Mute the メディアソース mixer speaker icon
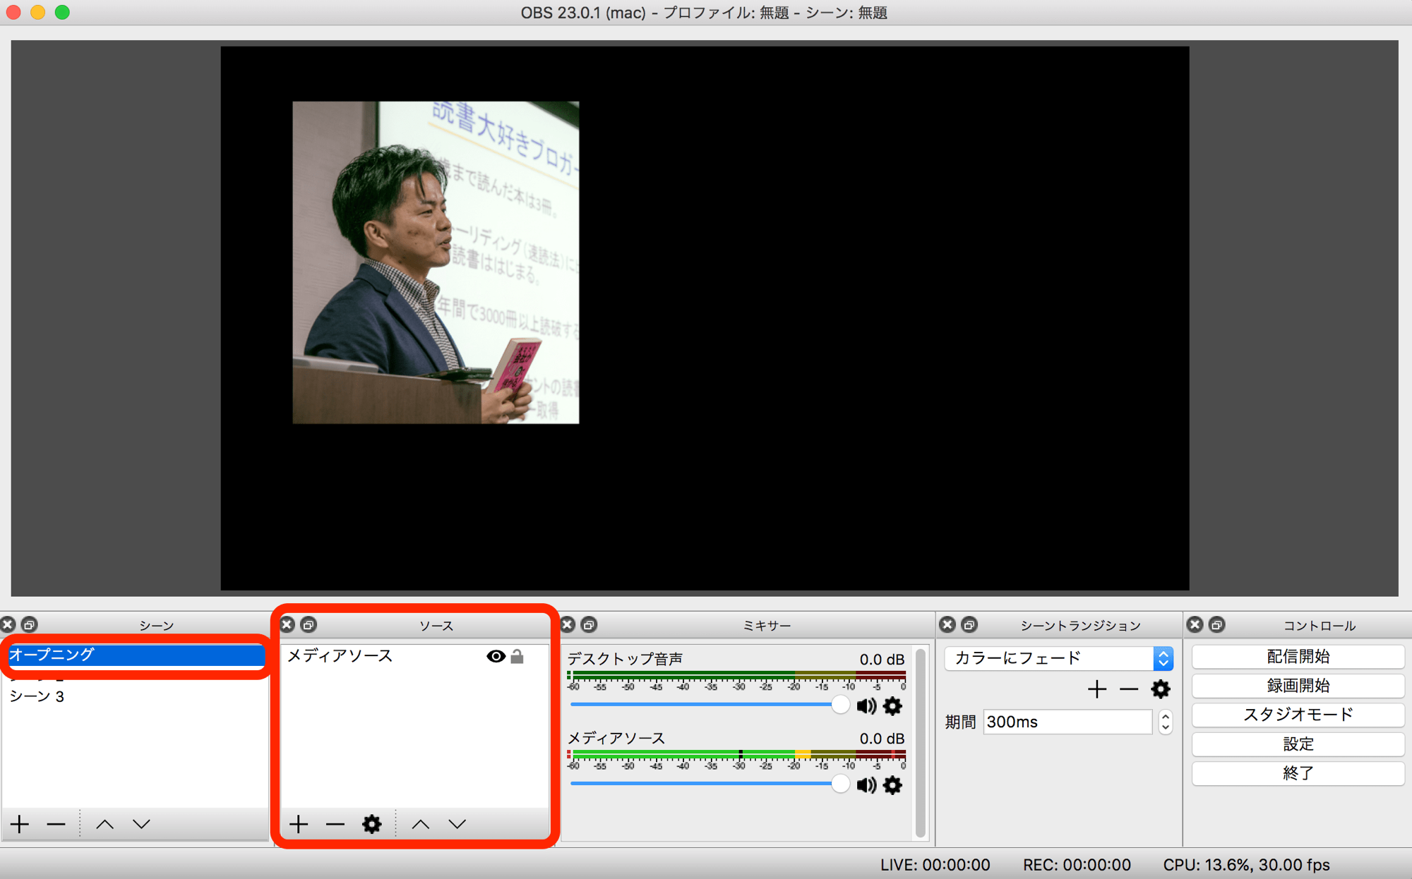Screen dimensions: 1412x879 [x=866, y=785]
